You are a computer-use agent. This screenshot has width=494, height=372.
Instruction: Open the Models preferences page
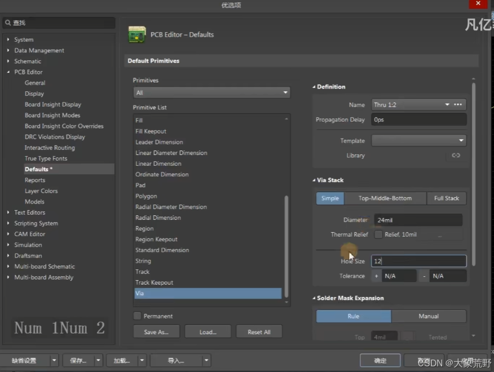click(34, 202)
